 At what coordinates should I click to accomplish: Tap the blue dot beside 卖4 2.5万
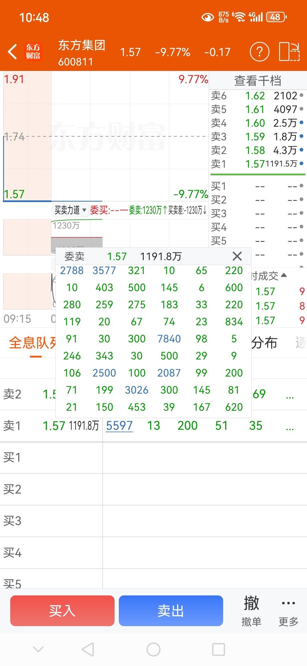click(301, 122)
